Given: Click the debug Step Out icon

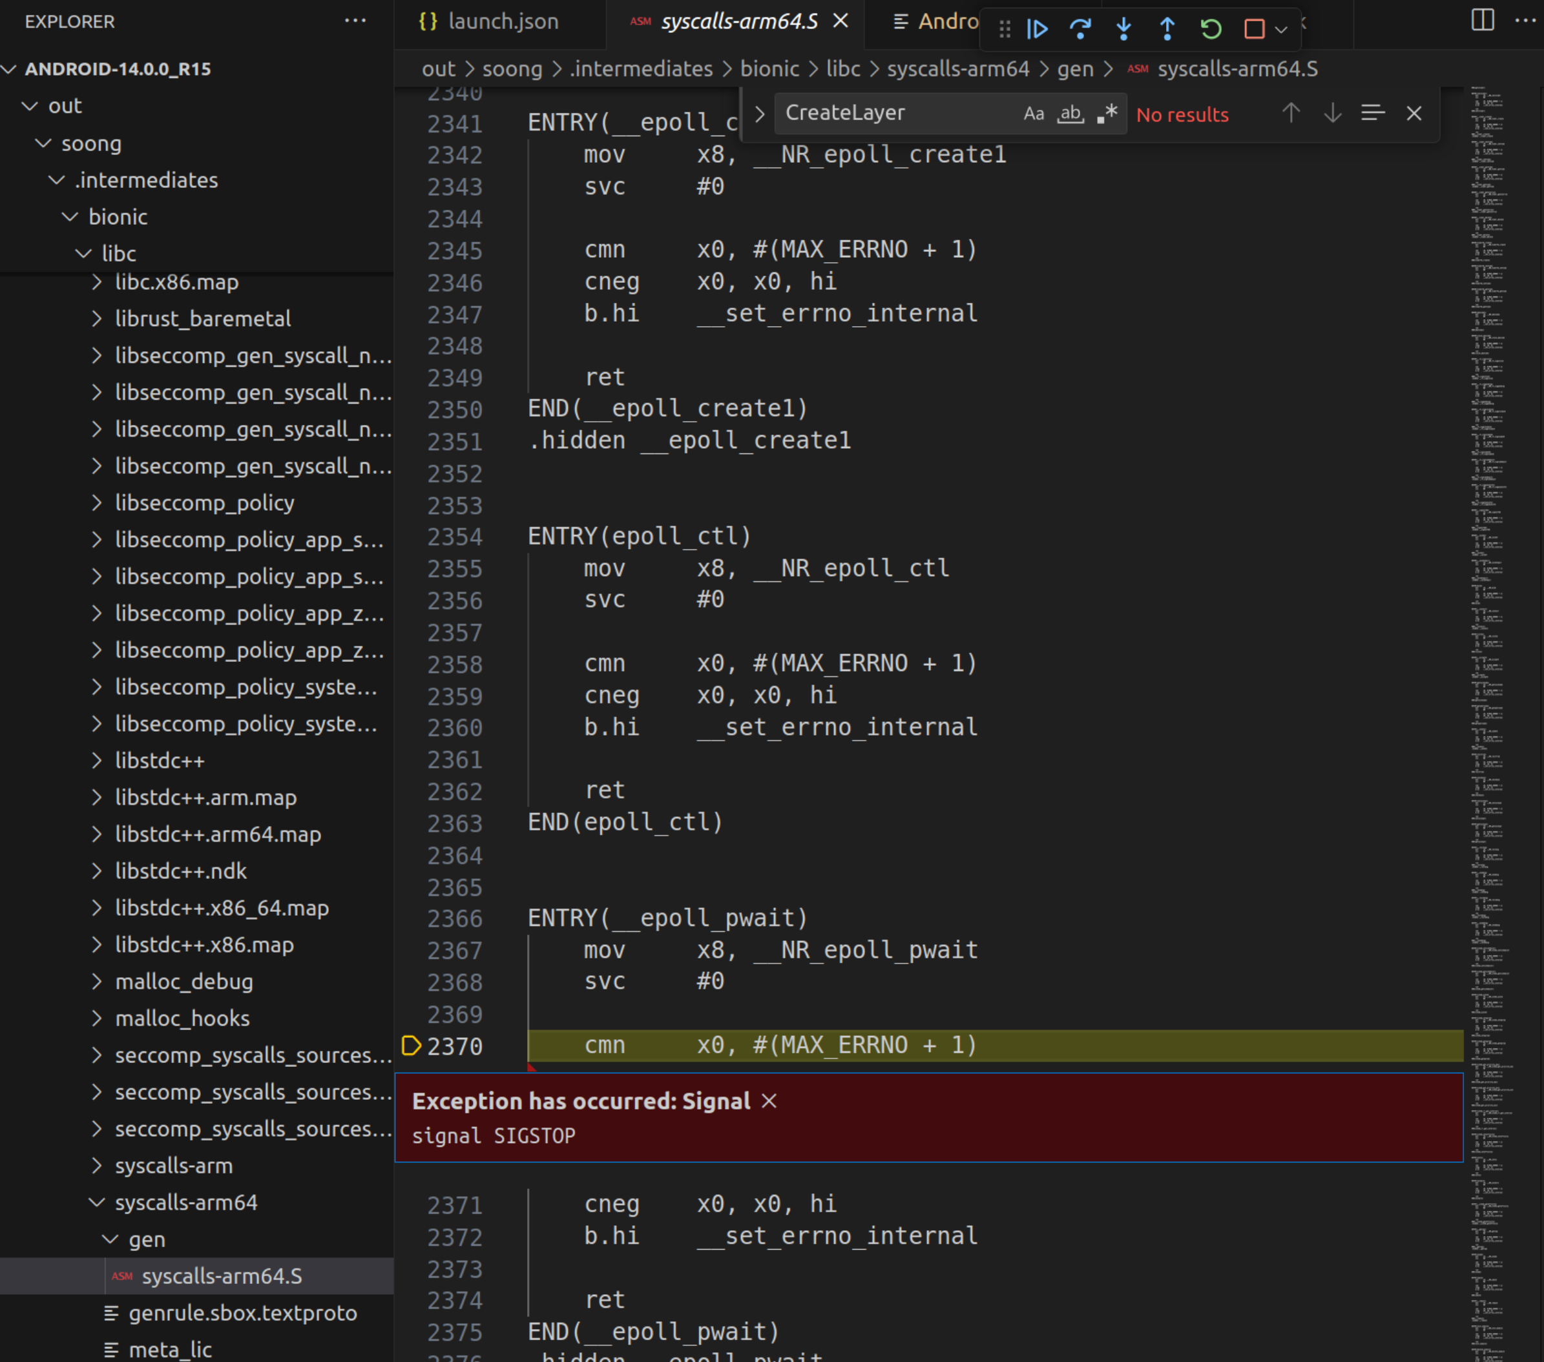Looking at the screenshot, I should tap(1167, 28).
